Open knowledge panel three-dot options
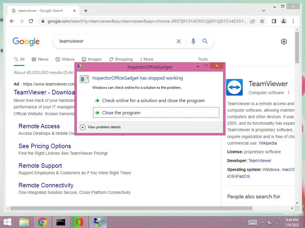Screen dimensions: 305x228 pyautogui.click(x=289, y=93)
